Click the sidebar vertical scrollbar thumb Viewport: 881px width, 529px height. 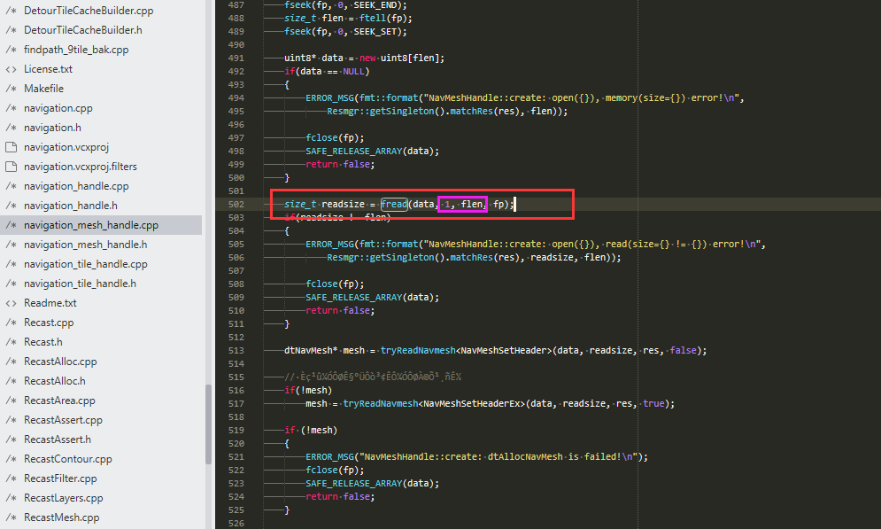pyautogui.click(x=208, y=424)
